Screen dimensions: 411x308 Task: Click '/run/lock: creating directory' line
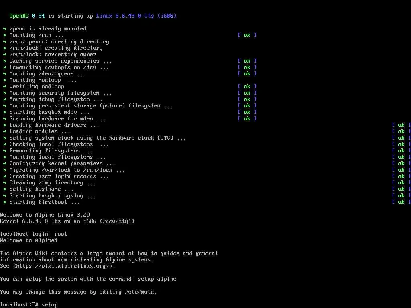[x=56, y=48]
